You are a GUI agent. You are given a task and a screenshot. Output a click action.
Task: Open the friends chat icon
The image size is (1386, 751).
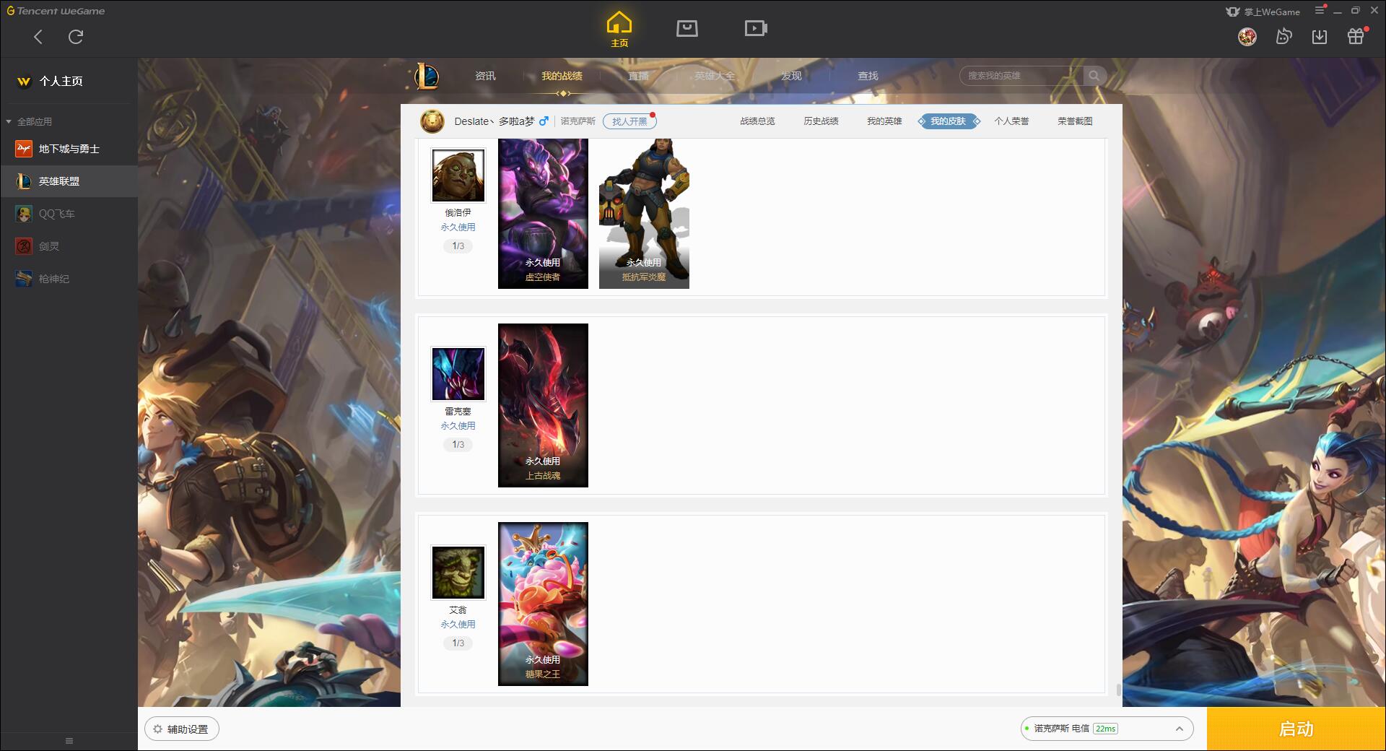pyautogui.click(x=1283, y=36)
